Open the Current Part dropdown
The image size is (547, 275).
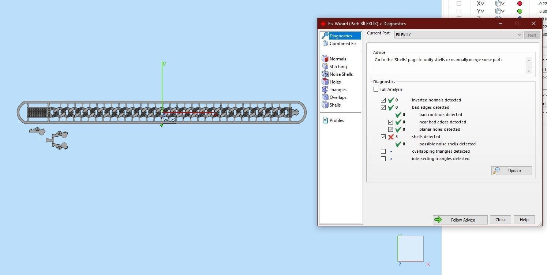[x=458, y=35]
